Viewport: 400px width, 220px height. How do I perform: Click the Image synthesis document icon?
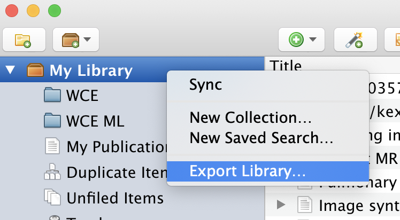click(x=304, y=204)
